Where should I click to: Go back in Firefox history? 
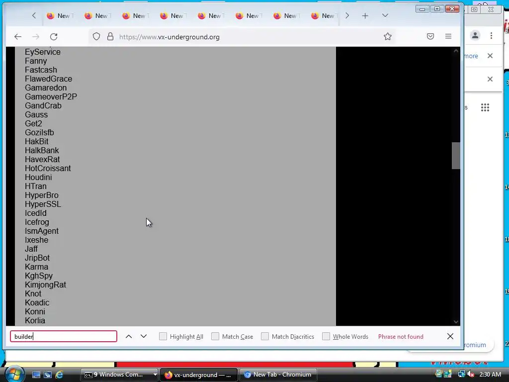(18, 37)
